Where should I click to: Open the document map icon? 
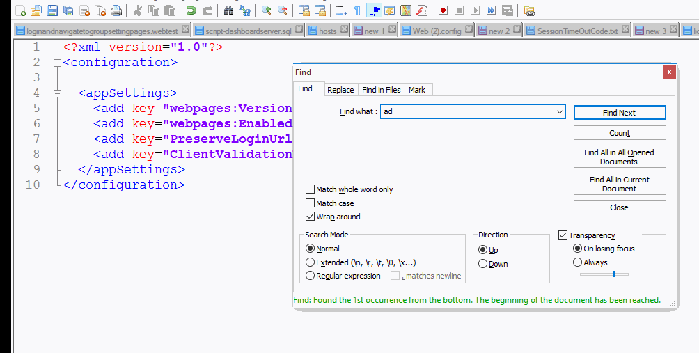click(x=406, y=10)
